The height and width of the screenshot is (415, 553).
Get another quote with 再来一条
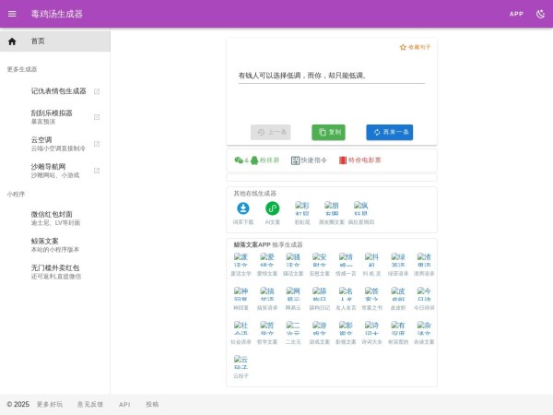click(389, 132)
